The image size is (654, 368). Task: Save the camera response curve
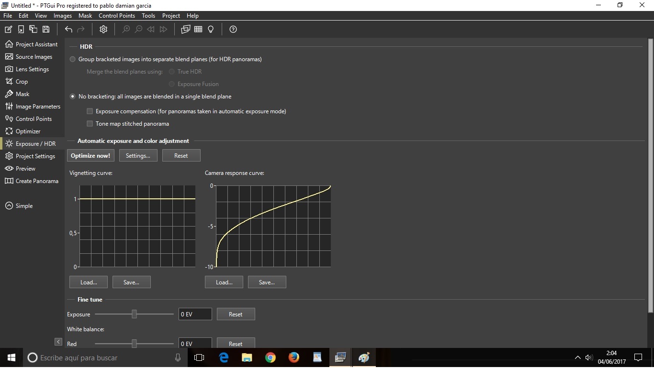click(267, 282)
